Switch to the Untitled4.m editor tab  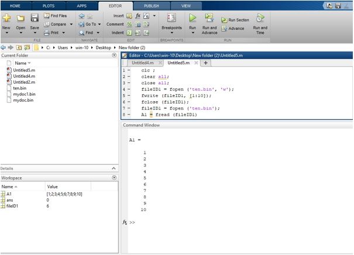(x=142, y=63)
